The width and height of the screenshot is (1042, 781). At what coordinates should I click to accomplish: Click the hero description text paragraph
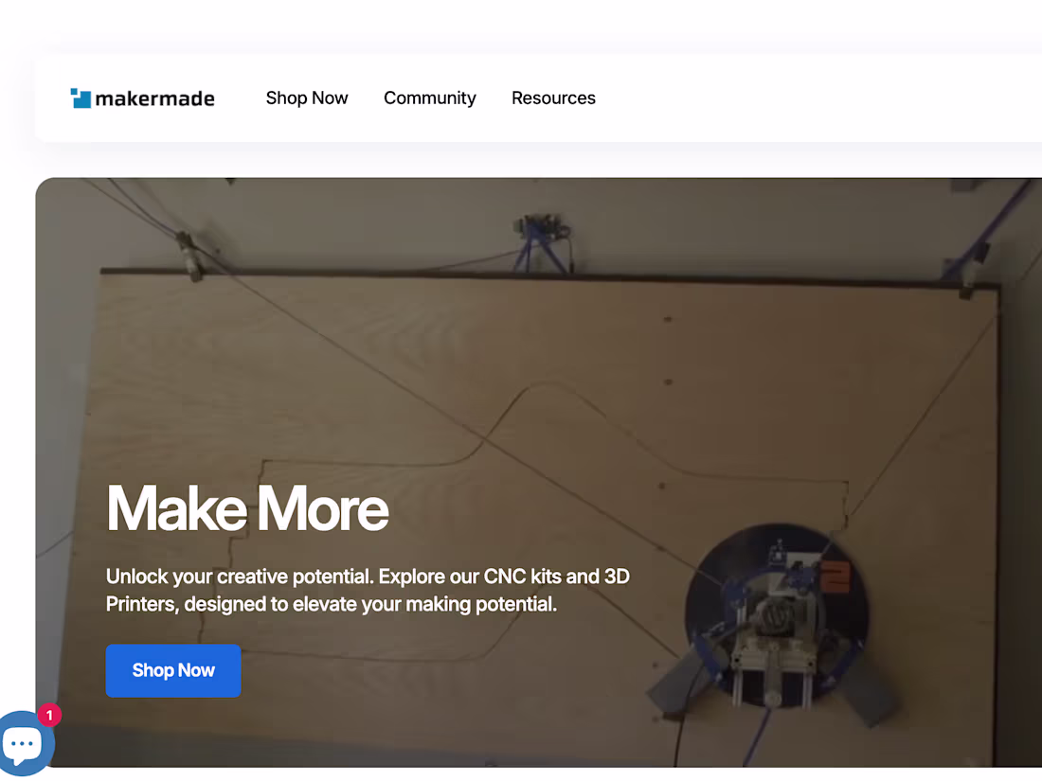click(368, 589)
